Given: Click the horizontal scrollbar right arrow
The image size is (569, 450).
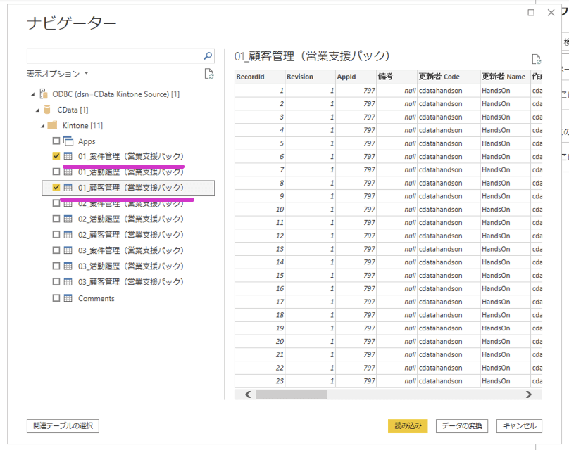Looking at the screenshot, I should click(529, 394).
